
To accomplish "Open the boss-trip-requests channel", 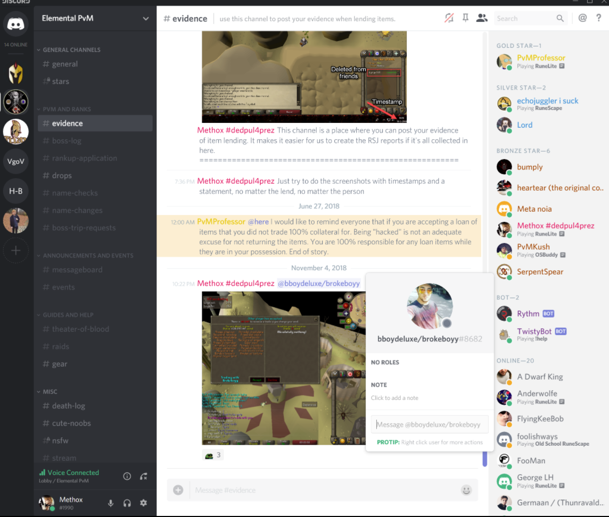I will click(95, 228).
